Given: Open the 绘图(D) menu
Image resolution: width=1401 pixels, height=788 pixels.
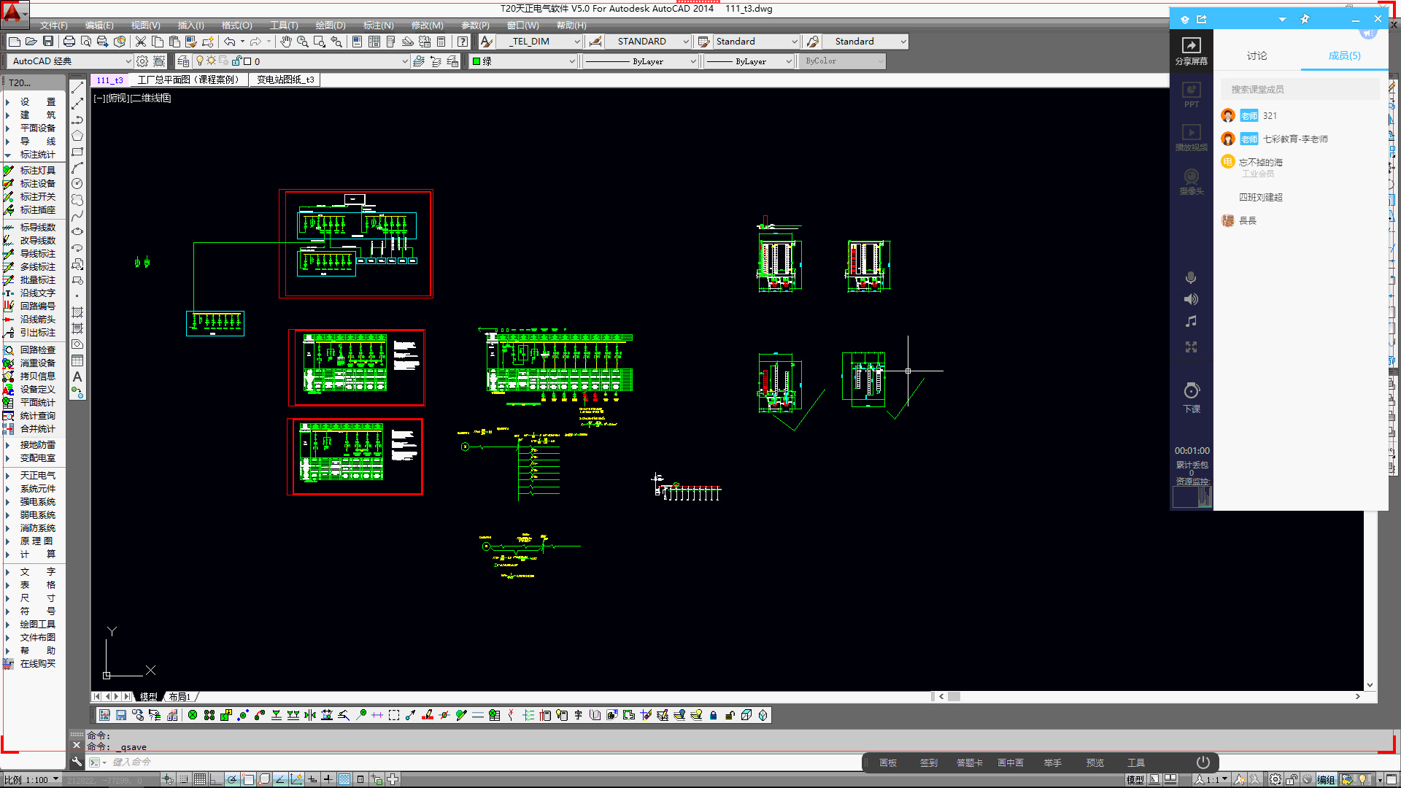Looking at the screenshot, I should [x=330, y=25].
